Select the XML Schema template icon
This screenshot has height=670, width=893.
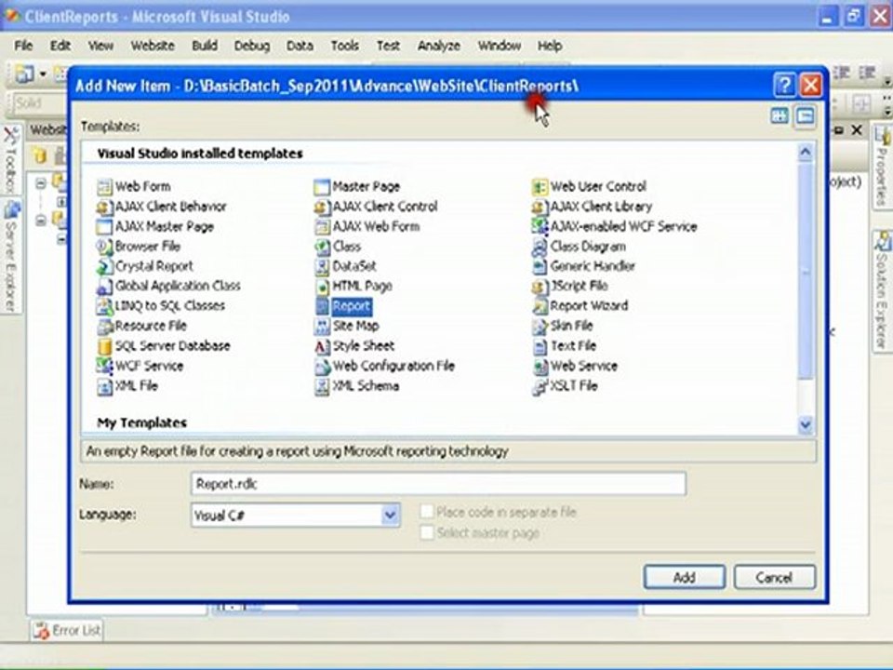click(x=322, y=386)
